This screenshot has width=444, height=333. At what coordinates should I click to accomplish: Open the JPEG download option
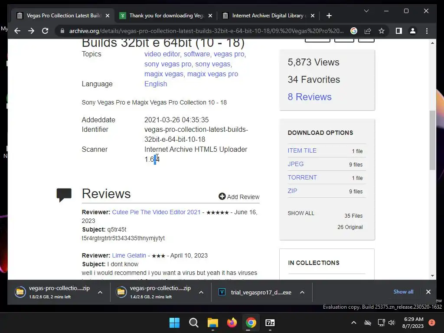coord(296,164)
